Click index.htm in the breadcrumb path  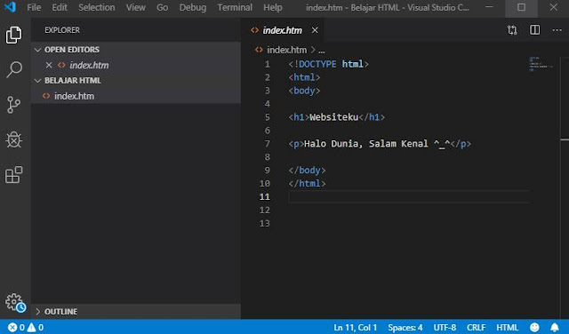(286, 50)
